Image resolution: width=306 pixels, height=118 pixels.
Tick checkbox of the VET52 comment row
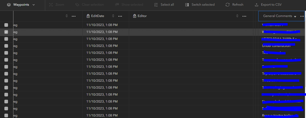6,39
